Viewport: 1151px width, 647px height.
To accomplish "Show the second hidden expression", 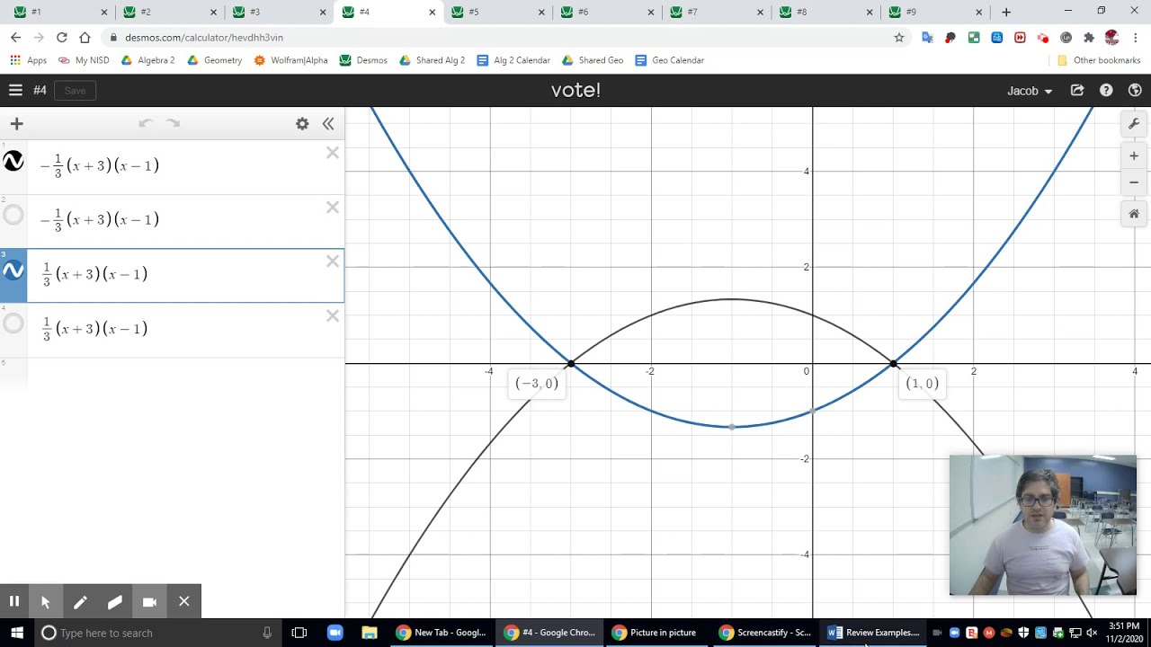I will point(13,215).
